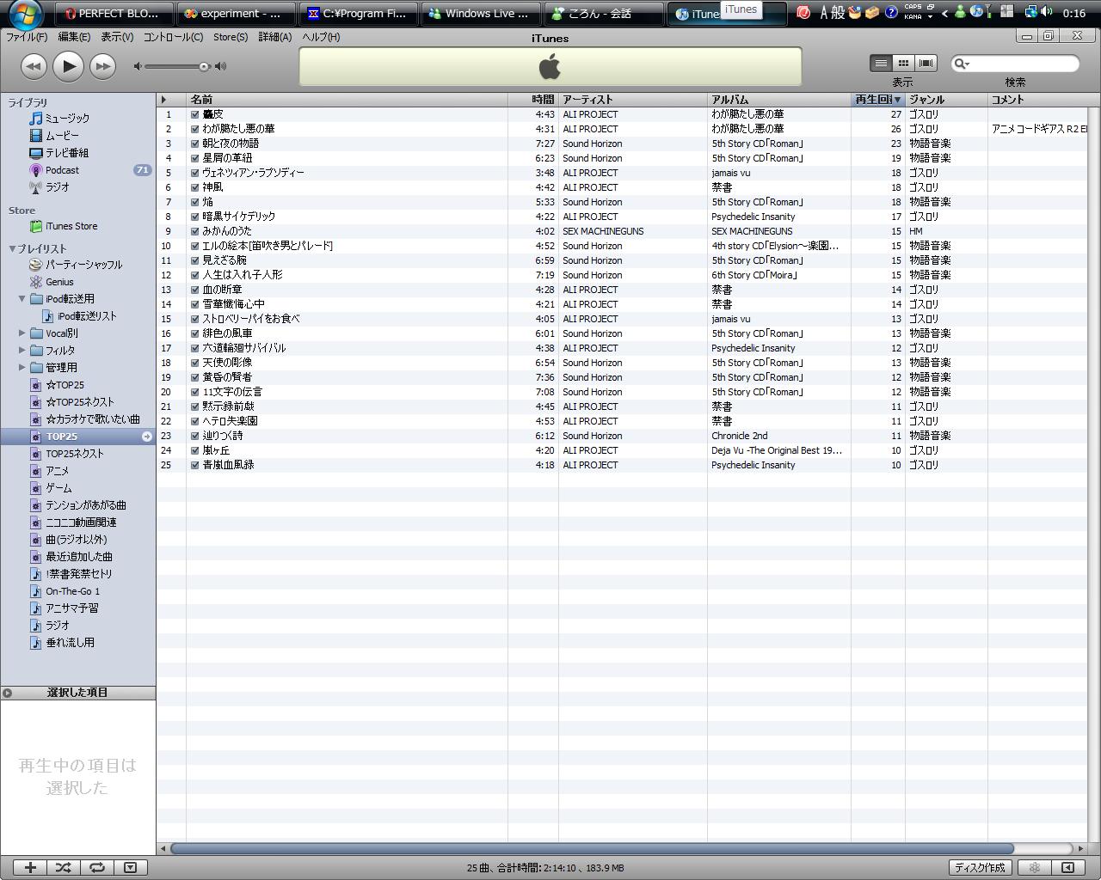Screen dimensions: 1101x880
Task: Adjust the volume slider knob
Action: [x=204, y=66]
